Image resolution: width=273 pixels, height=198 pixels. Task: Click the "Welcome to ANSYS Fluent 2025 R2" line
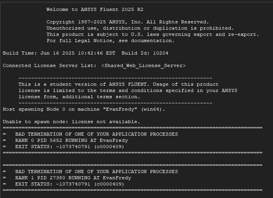pos(97,9)
